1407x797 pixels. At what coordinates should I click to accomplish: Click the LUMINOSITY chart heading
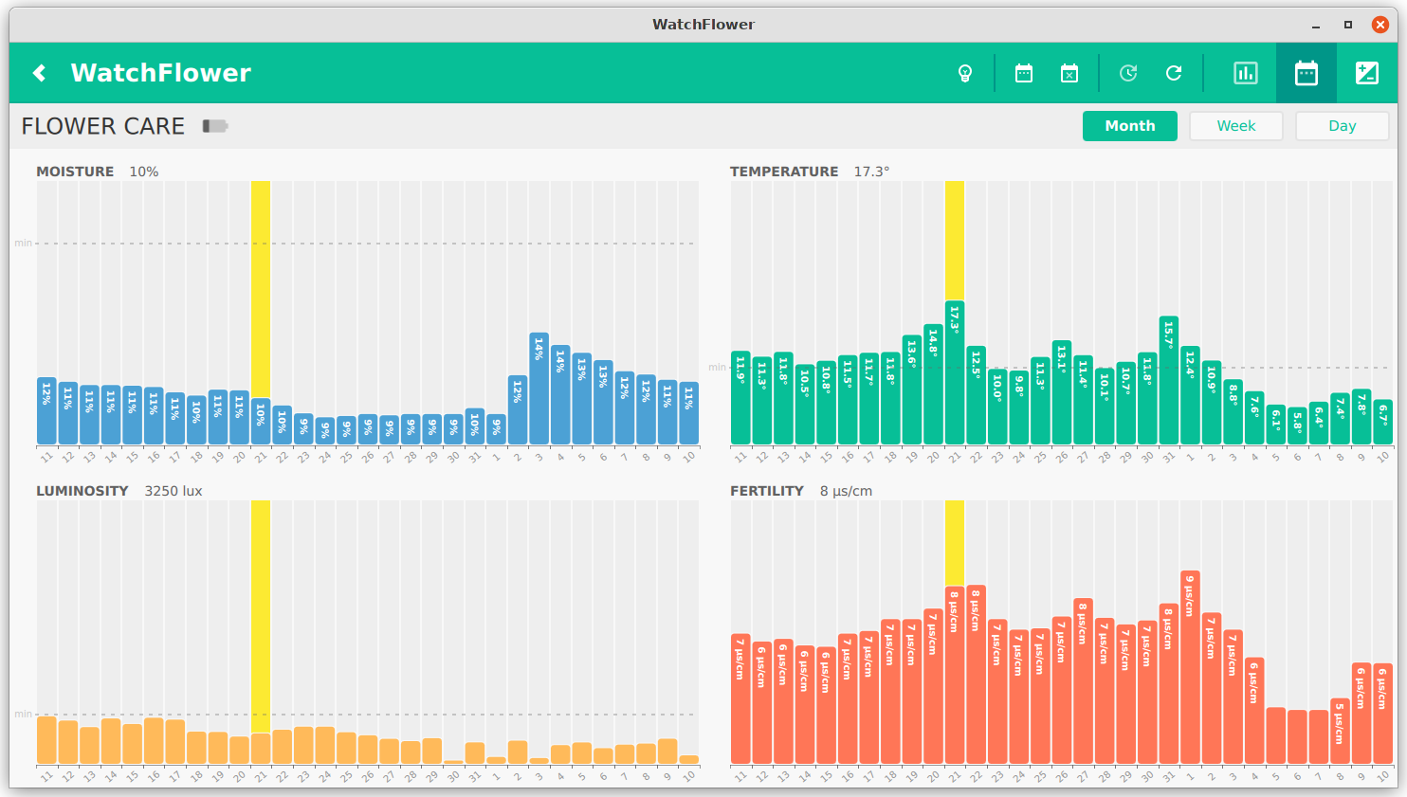point(82,491)
